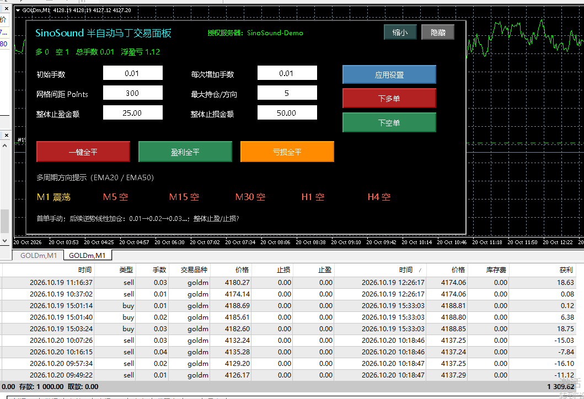Apply settings with the 应用设置 button
The image size is (584, 399).
pyautogui.click(x=389, y=75)
